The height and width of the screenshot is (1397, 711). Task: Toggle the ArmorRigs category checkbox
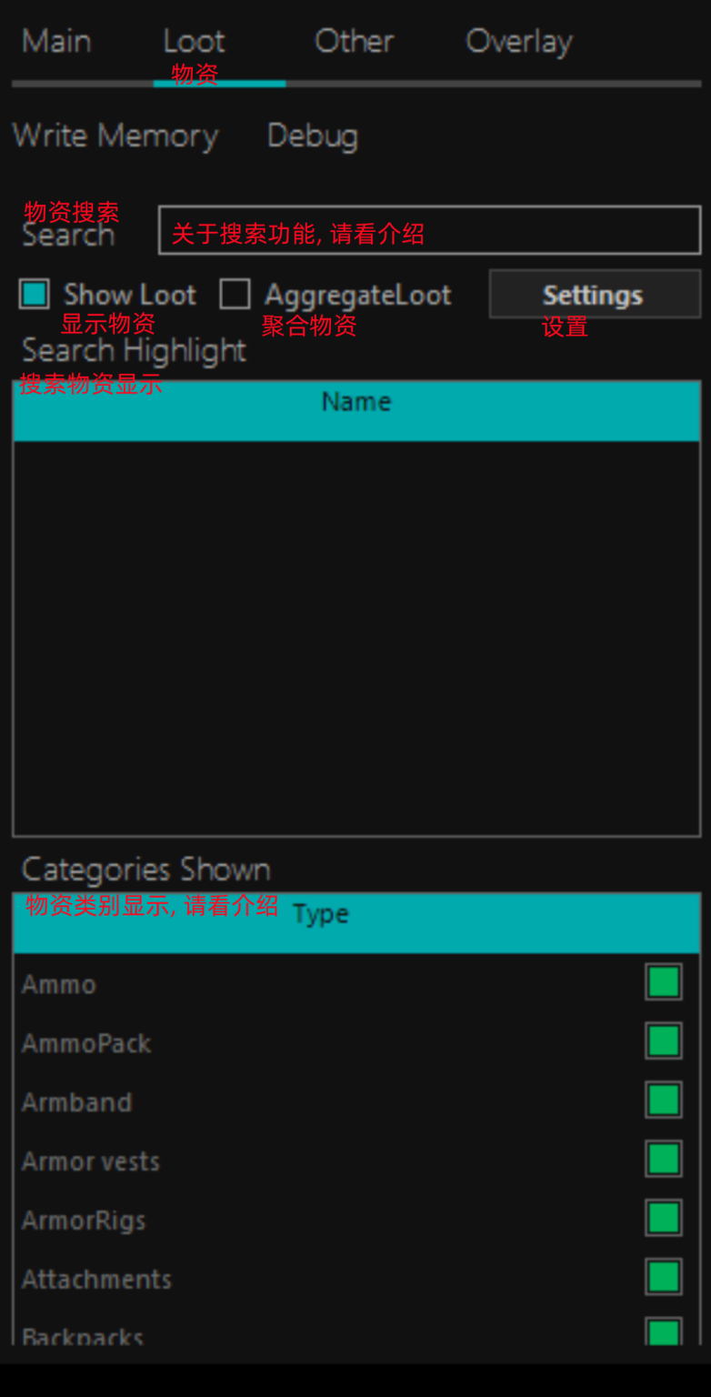tap(664, 1219)
